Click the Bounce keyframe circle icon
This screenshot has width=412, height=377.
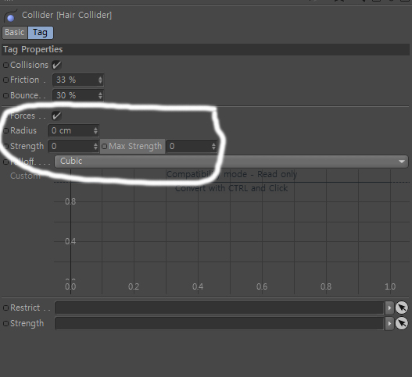5,95
